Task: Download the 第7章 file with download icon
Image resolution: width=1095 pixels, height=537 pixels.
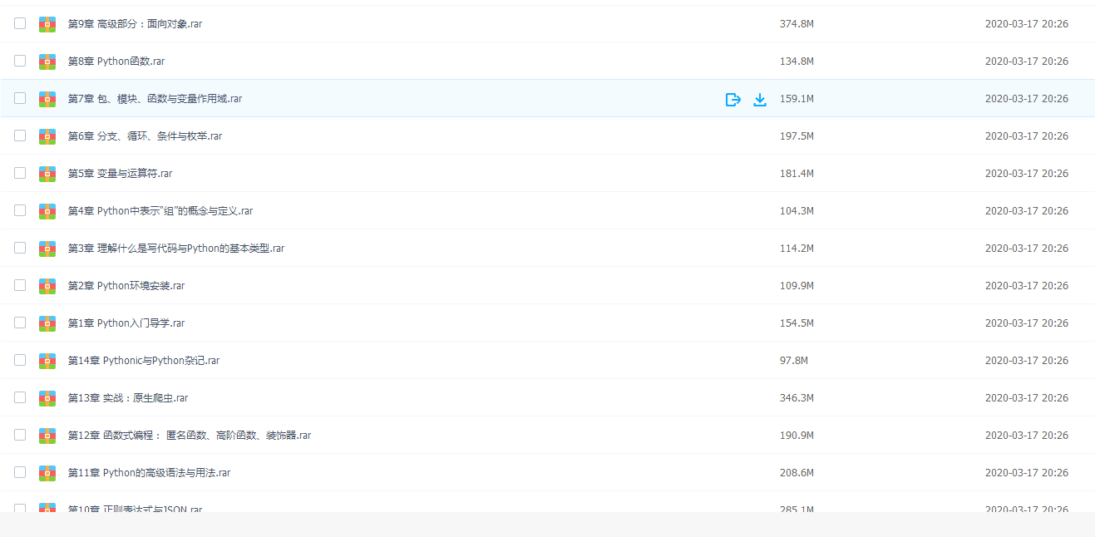Action: [759, 100]
